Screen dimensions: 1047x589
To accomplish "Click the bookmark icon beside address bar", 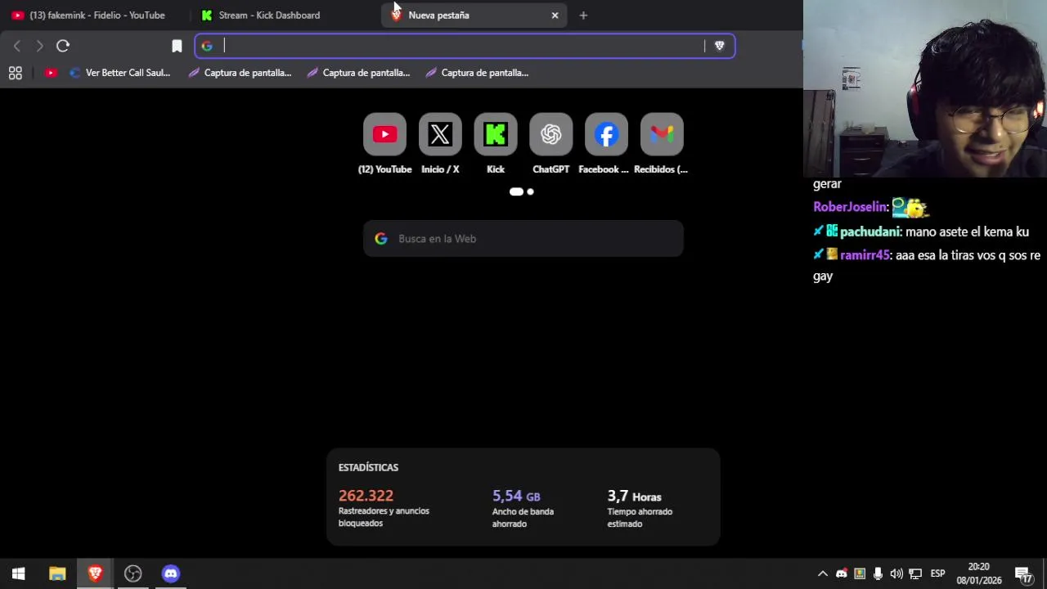I will [177, 46].
